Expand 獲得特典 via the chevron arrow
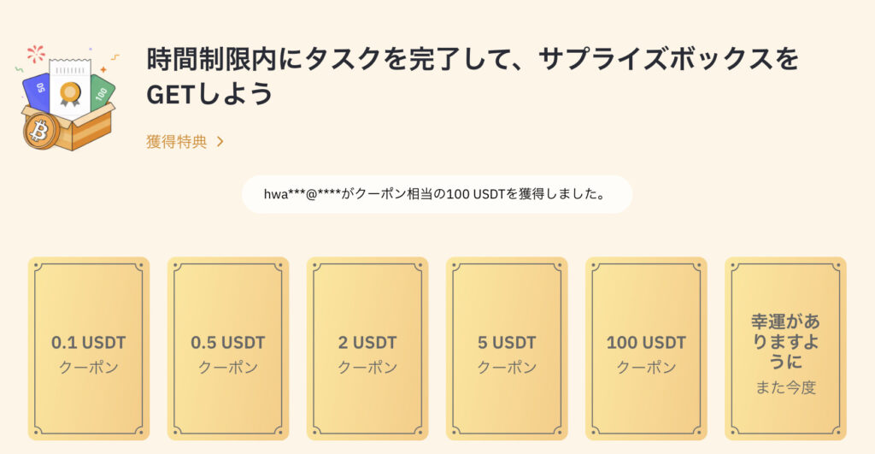The height and width of the screenshot is (454, 875). tap(220, 142)
